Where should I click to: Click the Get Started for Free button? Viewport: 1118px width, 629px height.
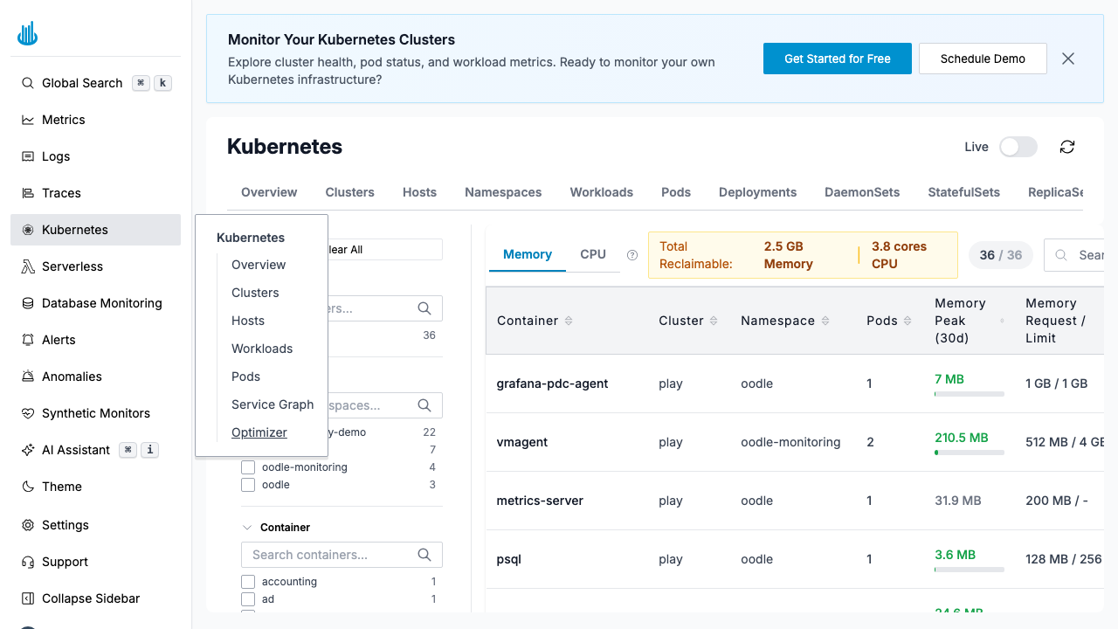pyautogui.click(x=837, y=59)
